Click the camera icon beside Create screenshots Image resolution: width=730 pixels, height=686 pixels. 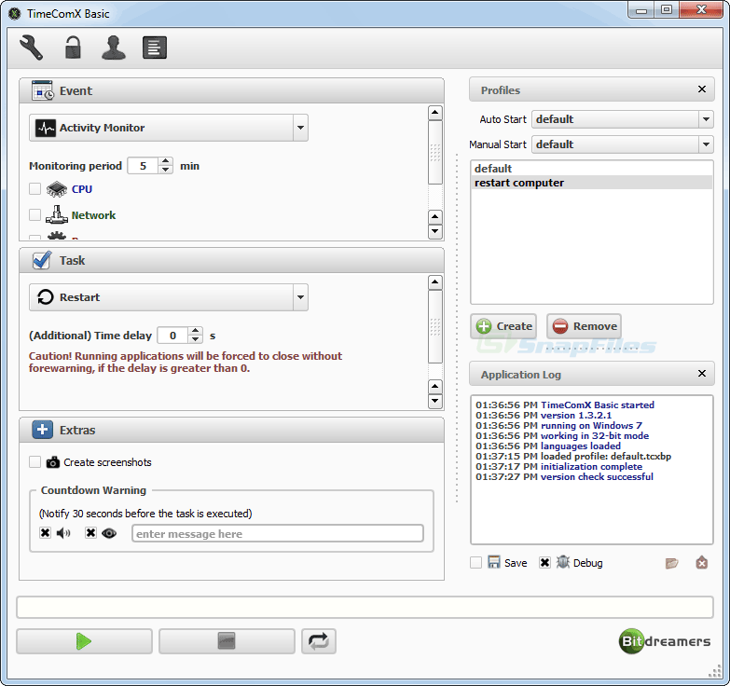pos(52,462)
